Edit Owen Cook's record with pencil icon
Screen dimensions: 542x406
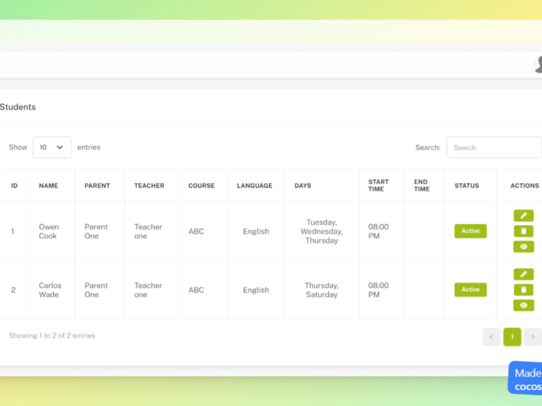tap(524, 216)
